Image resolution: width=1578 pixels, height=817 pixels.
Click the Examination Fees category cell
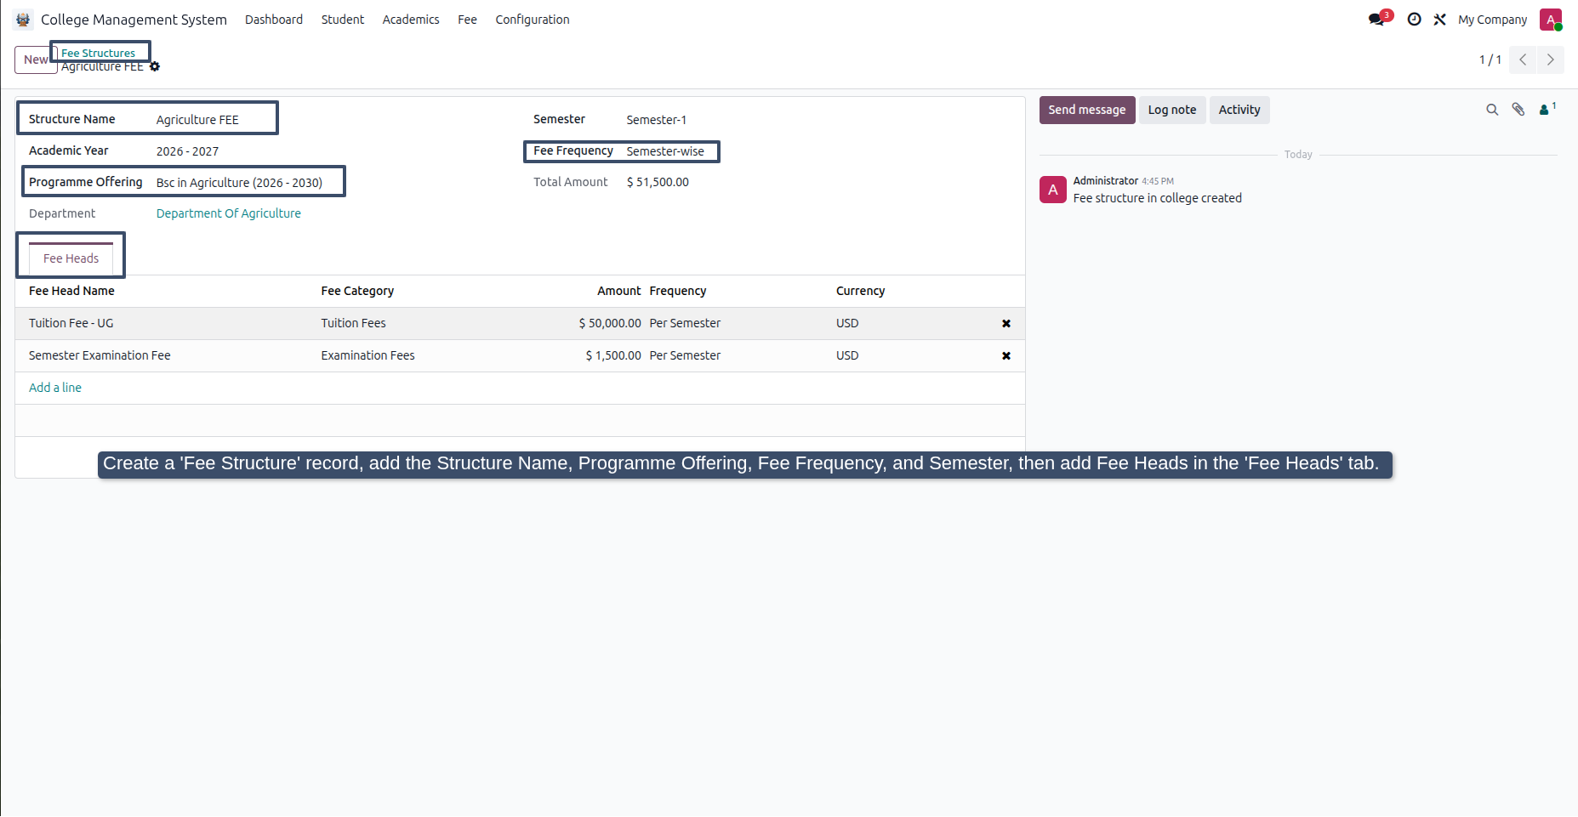click(x=368, y=355)
